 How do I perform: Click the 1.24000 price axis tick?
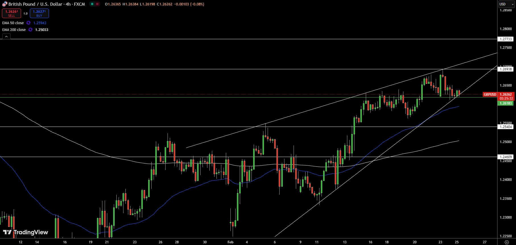pos(506,180)
